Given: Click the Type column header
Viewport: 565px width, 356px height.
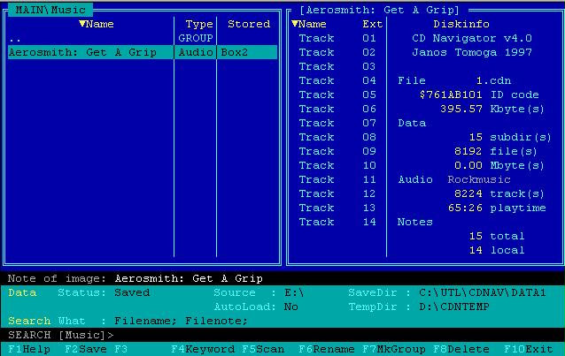Looking at the screenshot, I should [x=199, y=24].
